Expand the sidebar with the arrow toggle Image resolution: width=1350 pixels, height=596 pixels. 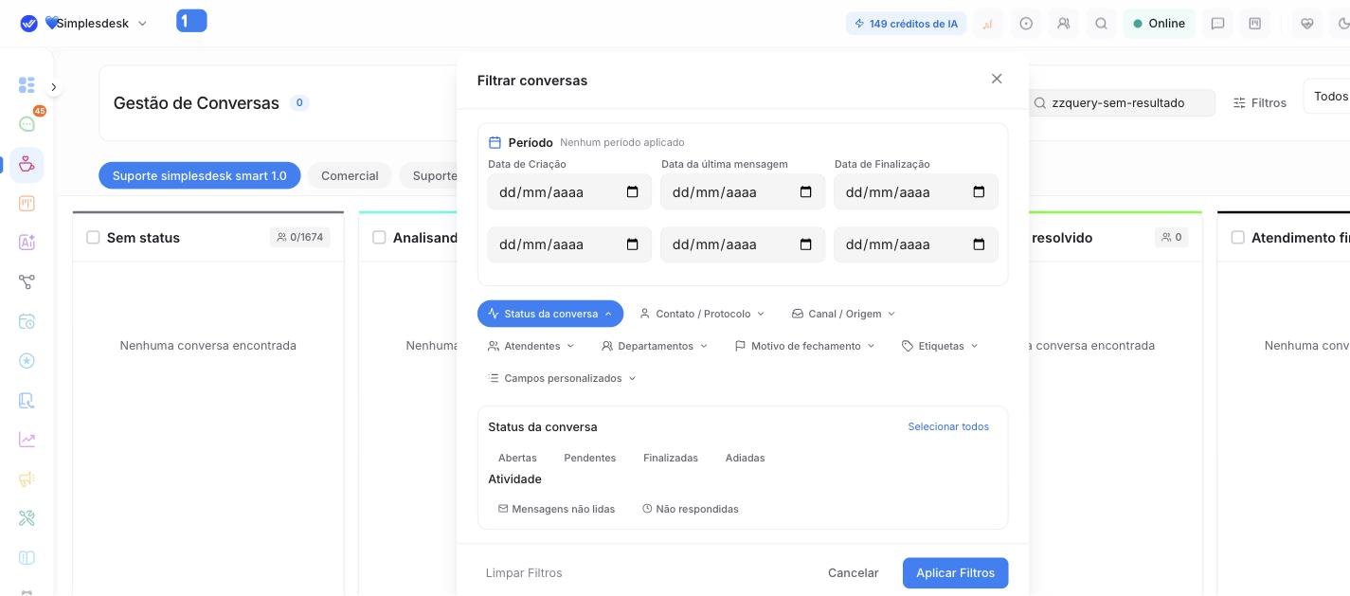[54, 87]
